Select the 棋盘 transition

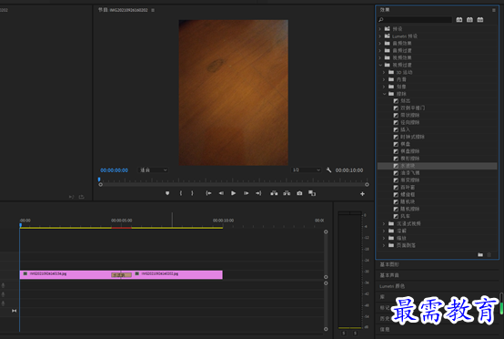click(406, 144)
